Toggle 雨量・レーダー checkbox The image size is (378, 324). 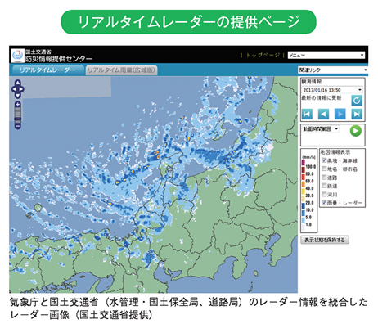pos(324,202)
